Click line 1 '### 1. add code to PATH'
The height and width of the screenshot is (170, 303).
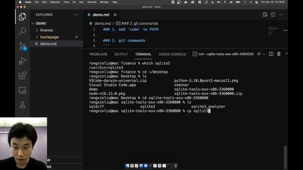point(131,29)
